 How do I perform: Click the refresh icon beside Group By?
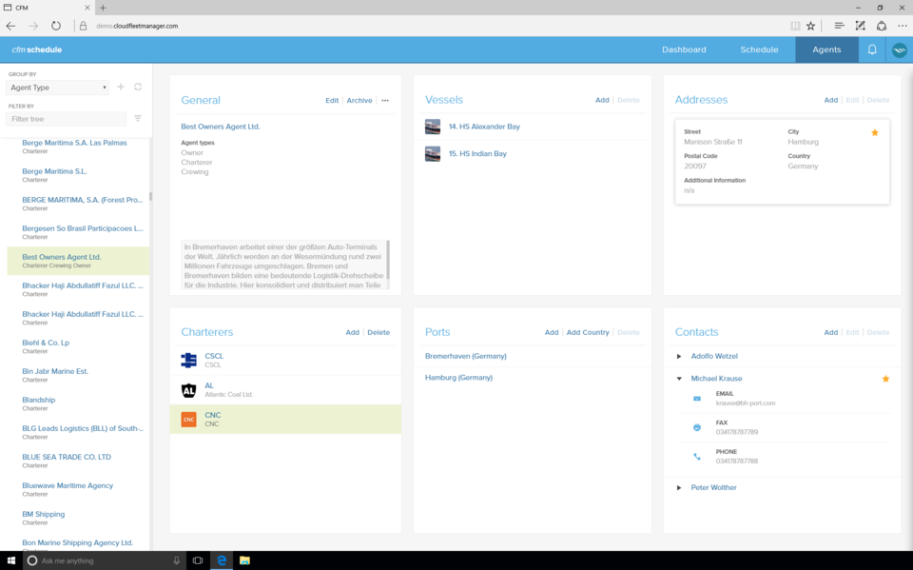[x=138, y=87]
